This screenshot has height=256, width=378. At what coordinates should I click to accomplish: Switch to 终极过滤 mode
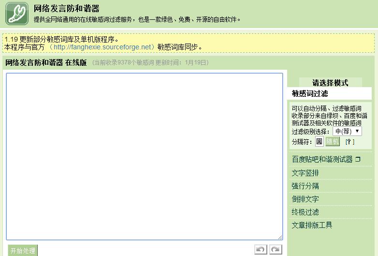(x=305, y=212)
